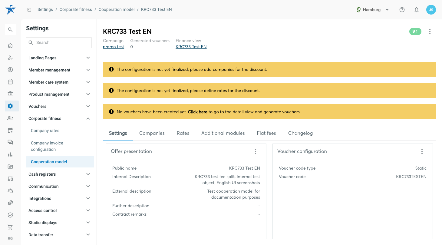Viewport: 442px width, 245px height.
Task: Toggle sidebar panel icon beside breadcrumb
Action: click(x=29, y=10)
